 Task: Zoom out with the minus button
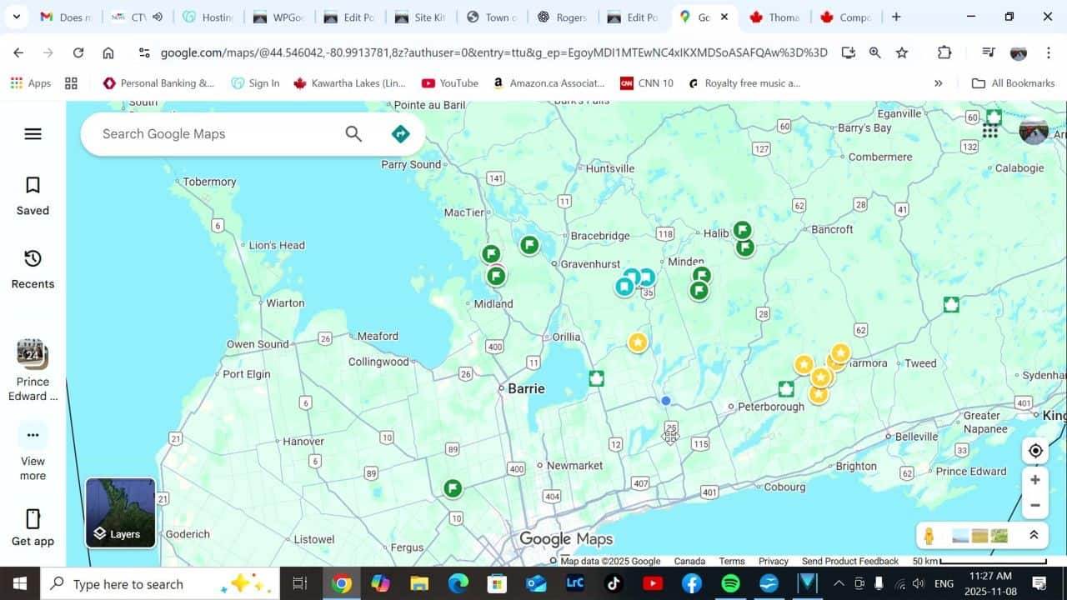[x=1035, y=505]
